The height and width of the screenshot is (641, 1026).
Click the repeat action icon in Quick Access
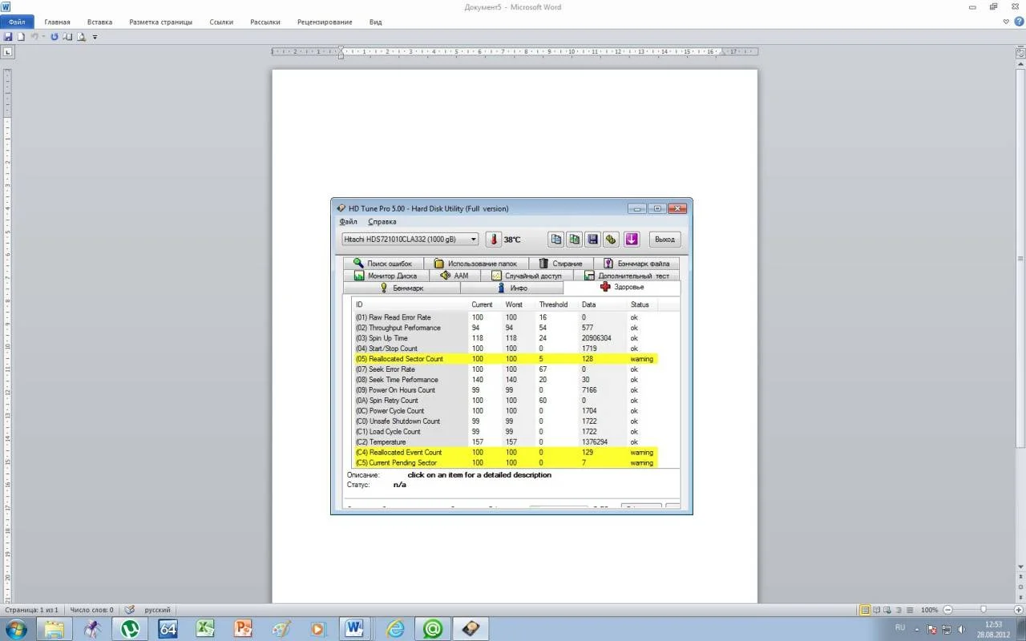pos(55,37)
